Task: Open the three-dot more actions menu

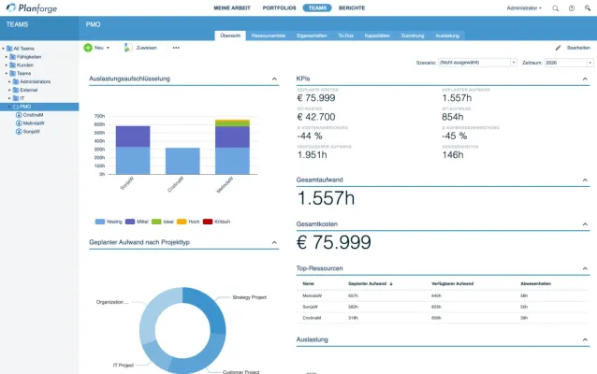Action: pos(176,48)
